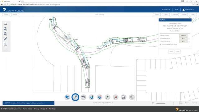Select the corner angle dimension tool
199x112 pixels.
point(5,44)
